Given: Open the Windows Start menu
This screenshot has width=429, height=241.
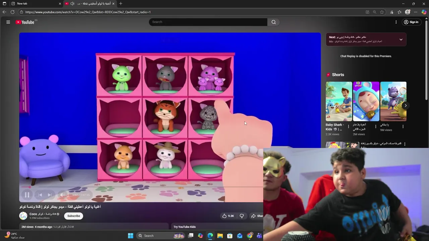Looking at the screenshot, I should click(x=131, y=236).
